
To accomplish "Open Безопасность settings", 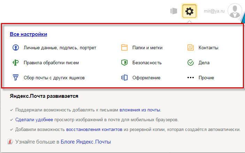I will 147,63.
